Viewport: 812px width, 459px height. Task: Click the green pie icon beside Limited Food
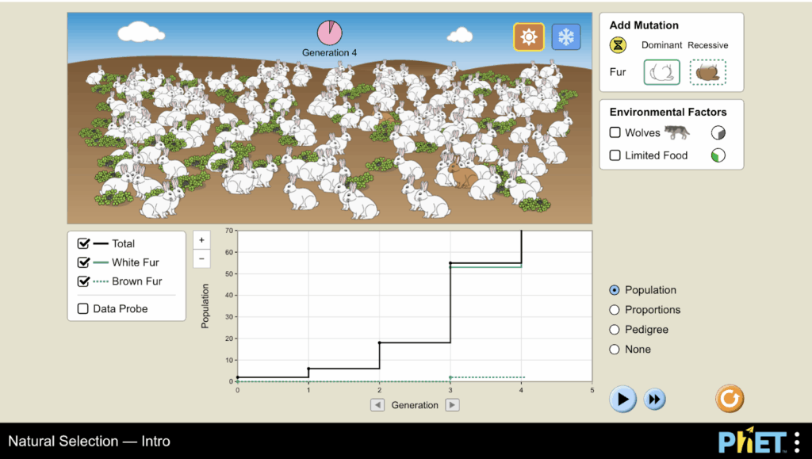718,155
